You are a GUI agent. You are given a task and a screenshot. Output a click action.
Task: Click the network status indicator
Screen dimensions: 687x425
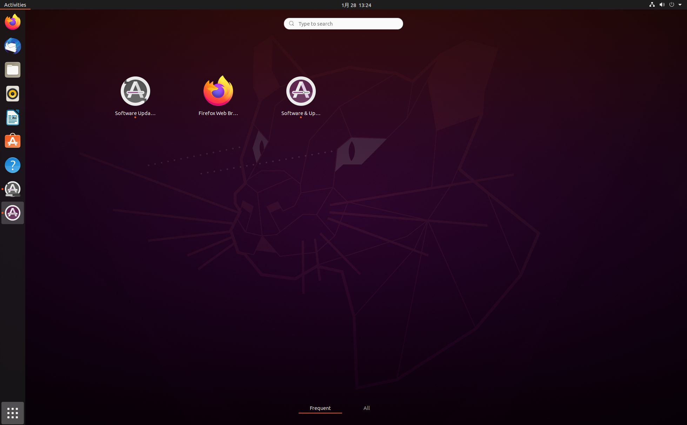pos(652,5)
